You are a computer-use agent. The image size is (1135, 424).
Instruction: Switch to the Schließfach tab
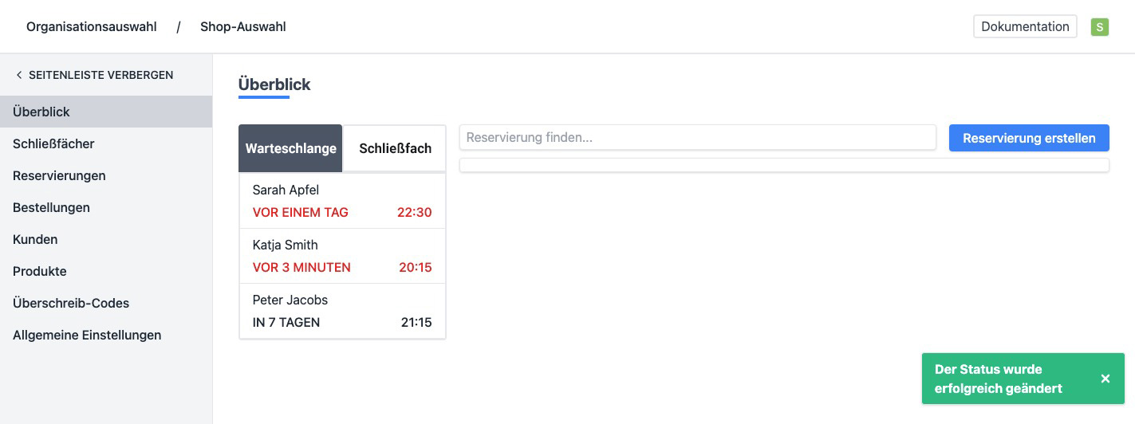395,148
